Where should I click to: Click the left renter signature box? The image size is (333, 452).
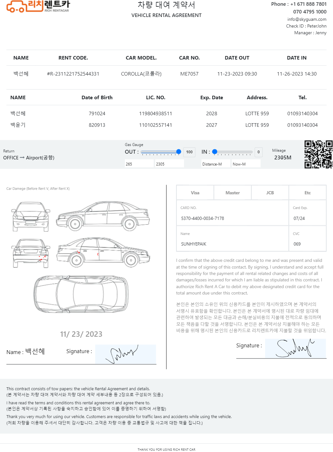126,354
